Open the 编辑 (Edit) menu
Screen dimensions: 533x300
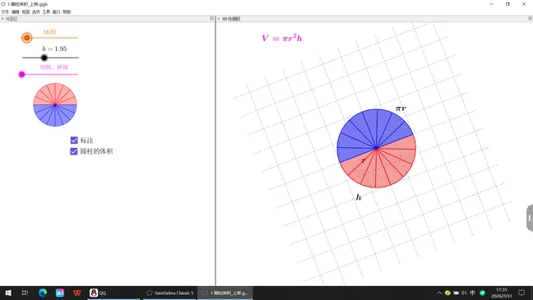pos(16,12)
